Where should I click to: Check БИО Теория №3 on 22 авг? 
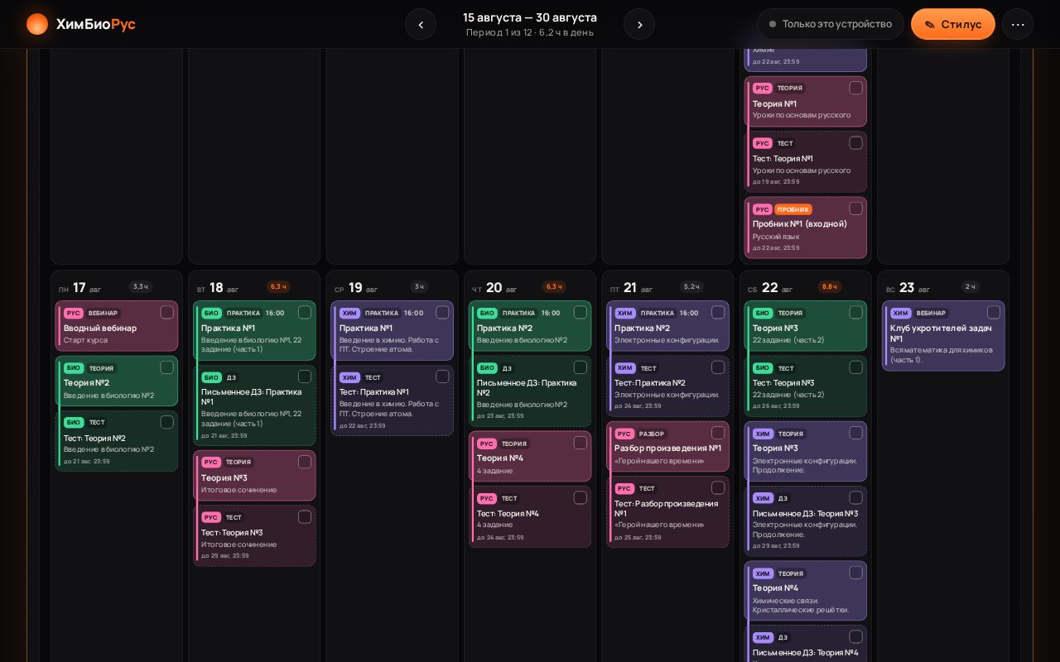855,312
